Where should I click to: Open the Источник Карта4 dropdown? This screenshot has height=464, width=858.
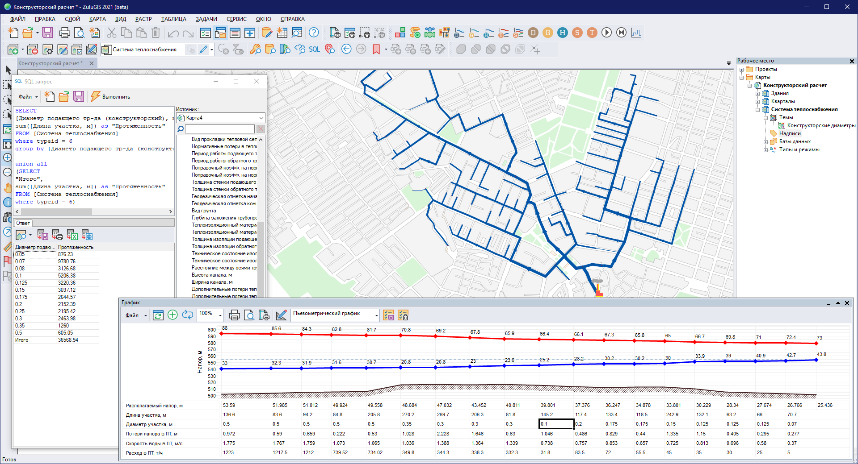tap(261, 118)
